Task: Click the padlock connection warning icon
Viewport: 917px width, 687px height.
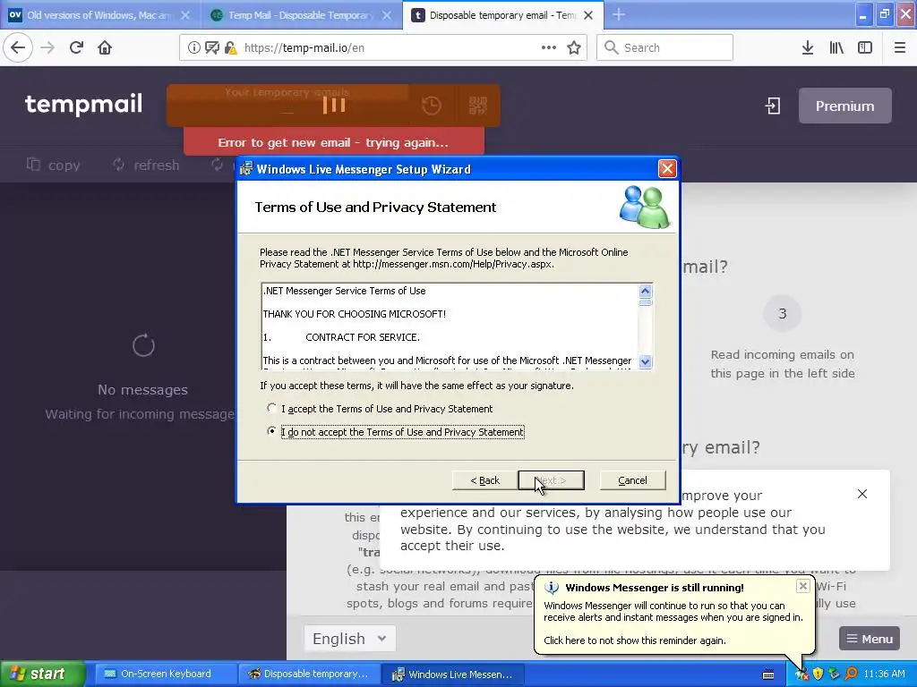Action: coord(230,48)
